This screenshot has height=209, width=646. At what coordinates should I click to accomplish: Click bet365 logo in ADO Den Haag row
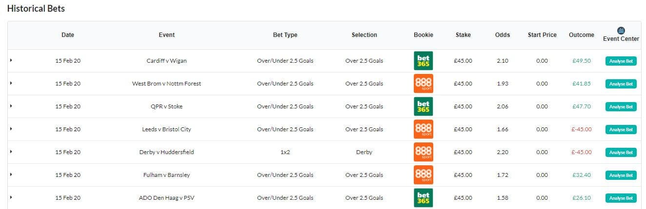[x=423, y=198]
